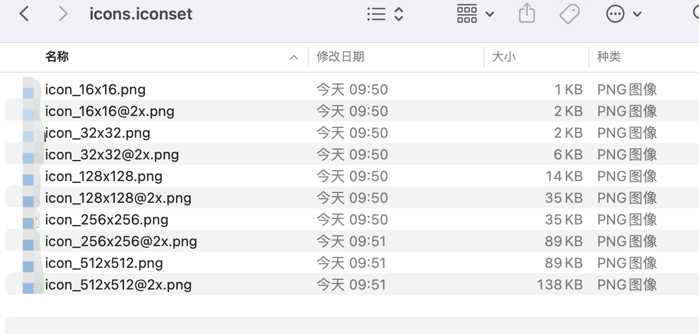Screen dimensions: 699x334
Task: Click the icon_512x512@2x.png file thumbnail
Action: 28,285
